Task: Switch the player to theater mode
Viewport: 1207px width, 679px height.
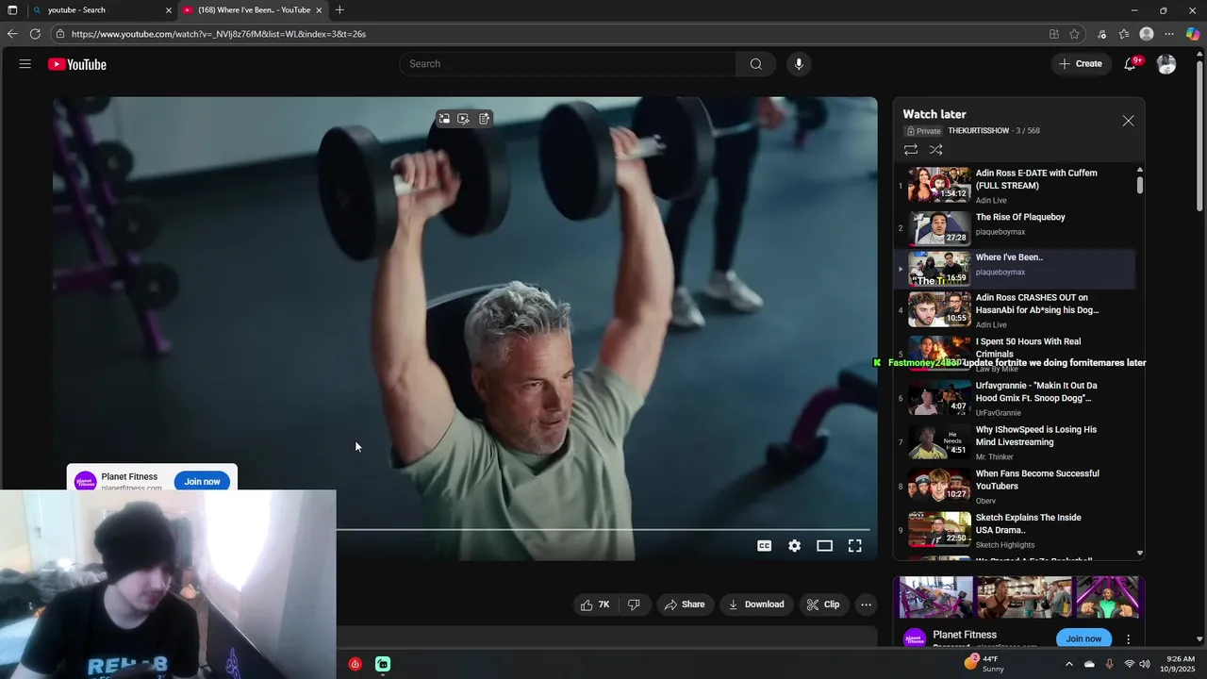Action: (825, 546)
